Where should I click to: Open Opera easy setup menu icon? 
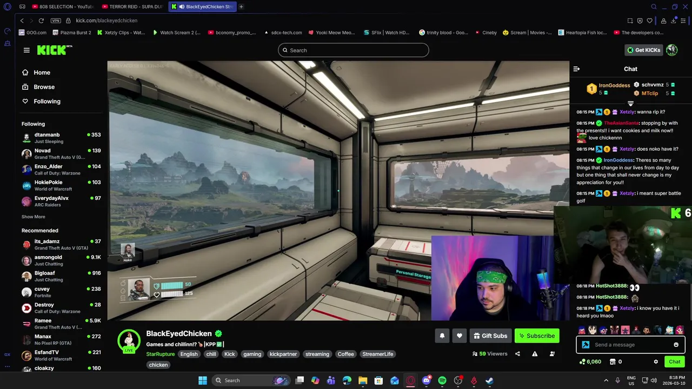[x=683, y=21]
